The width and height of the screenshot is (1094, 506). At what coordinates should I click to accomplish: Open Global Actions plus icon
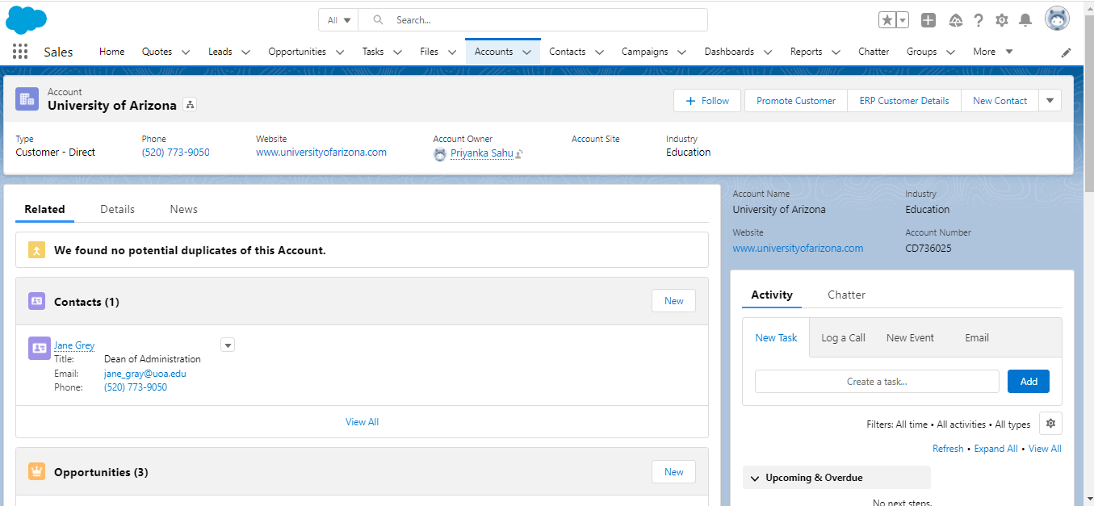(928, 20)
